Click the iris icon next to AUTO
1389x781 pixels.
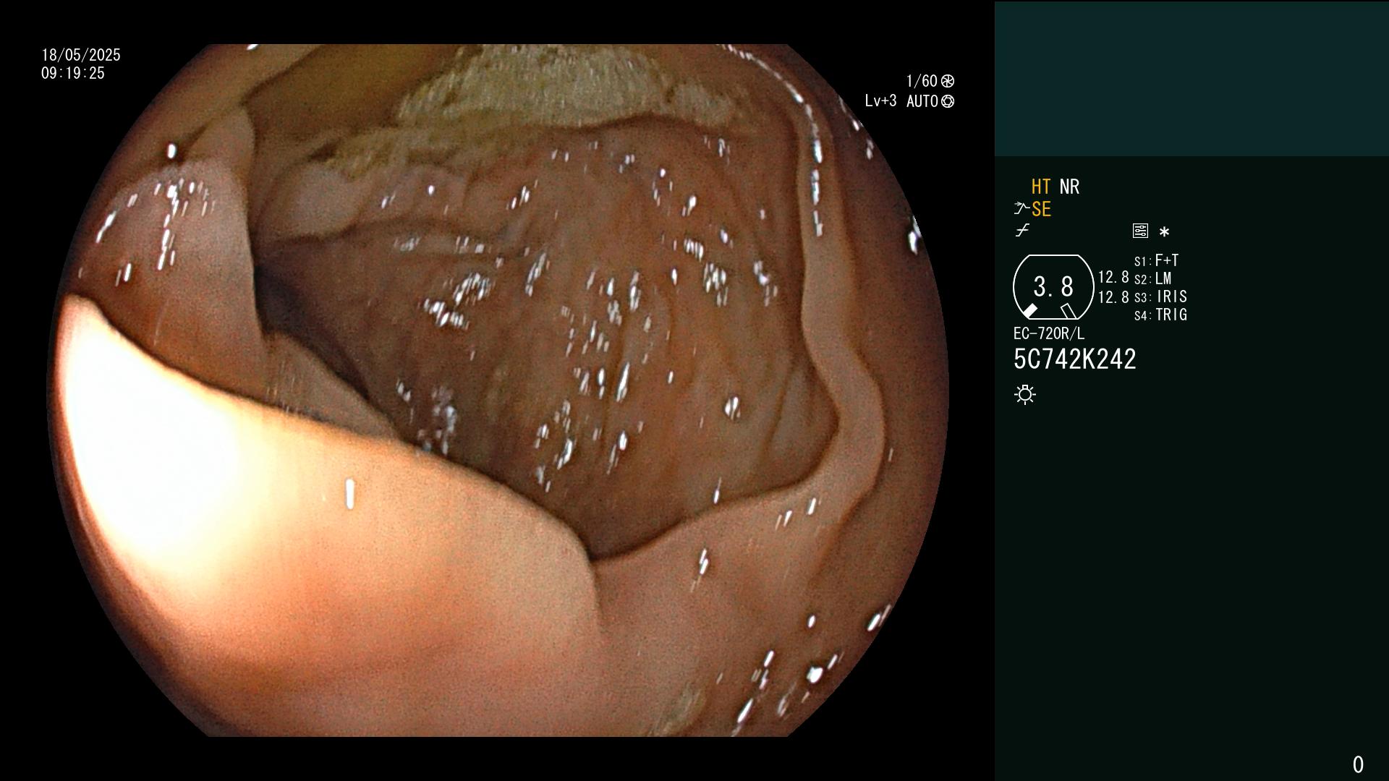click(x=948, y=101)
